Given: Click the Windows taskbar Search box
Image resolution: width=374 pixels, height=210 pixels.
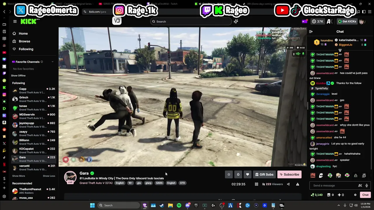Looking at the screenshot, I should 119,205.
